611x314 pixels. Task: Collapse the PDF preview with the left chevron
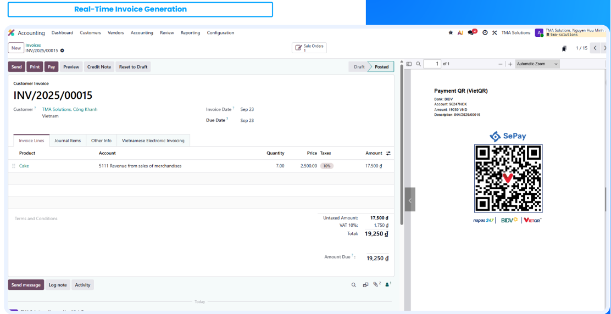[x=410, y=200]
